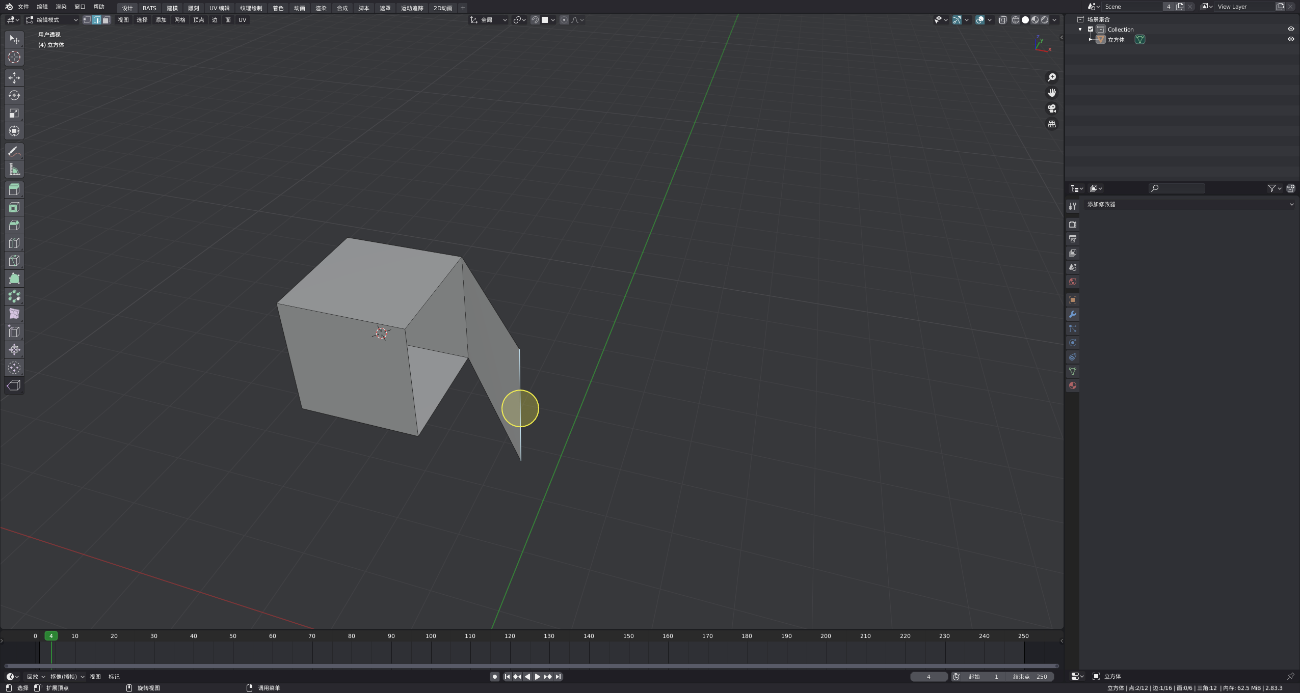
Task: Switch to the UV 编辑 workspace tab
Action: pyautogui.click(x=219, y=8)
